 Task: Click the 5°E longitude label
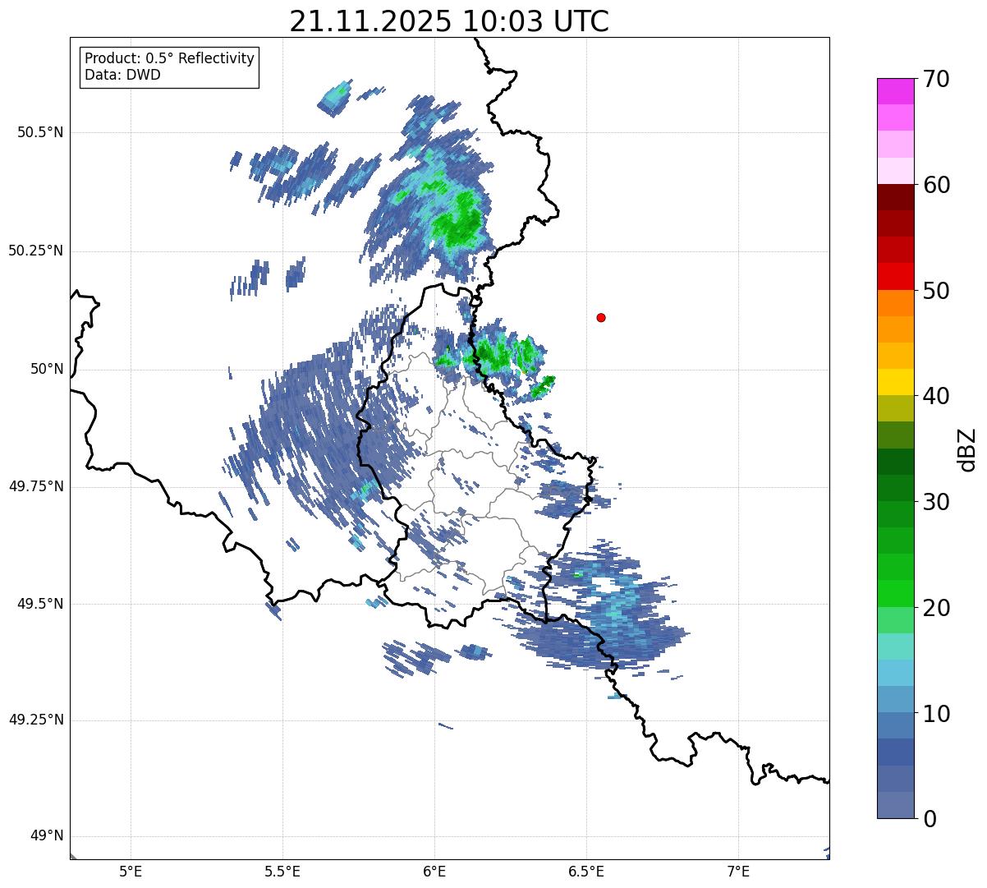coord(131,872)
